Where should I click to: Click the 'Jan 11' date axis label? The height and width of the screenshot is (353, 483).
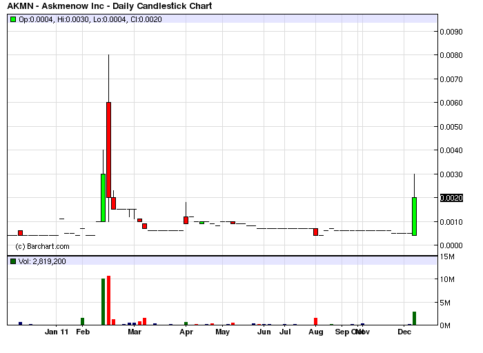pyautogui.click(x=57, y=332)
